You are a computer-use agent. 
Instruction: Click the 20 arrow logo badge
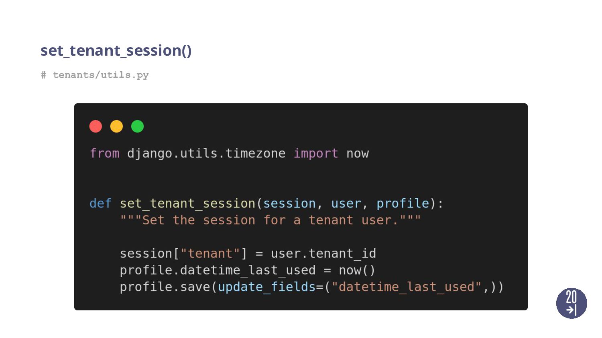click(x=571, y=303)
